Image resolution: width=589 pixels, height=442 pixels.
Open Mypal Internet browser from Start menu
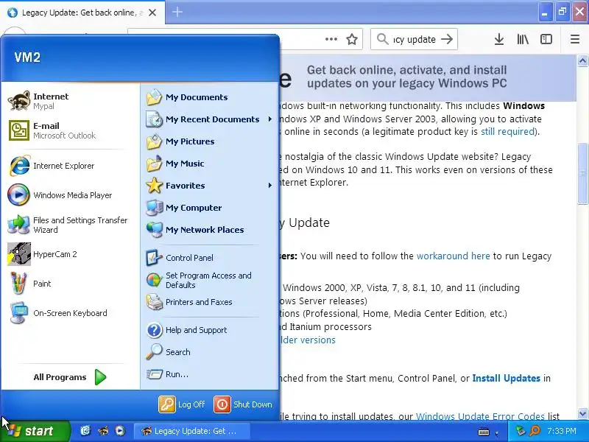coord(69,101)
